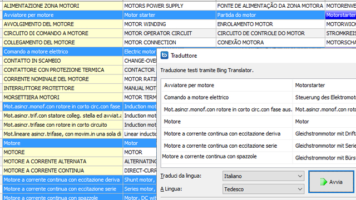356x200 pixels.
Task: Select 'CORRENTE NOMINALE DEL MOTORE' cell
Action: [x=63, y=79]
